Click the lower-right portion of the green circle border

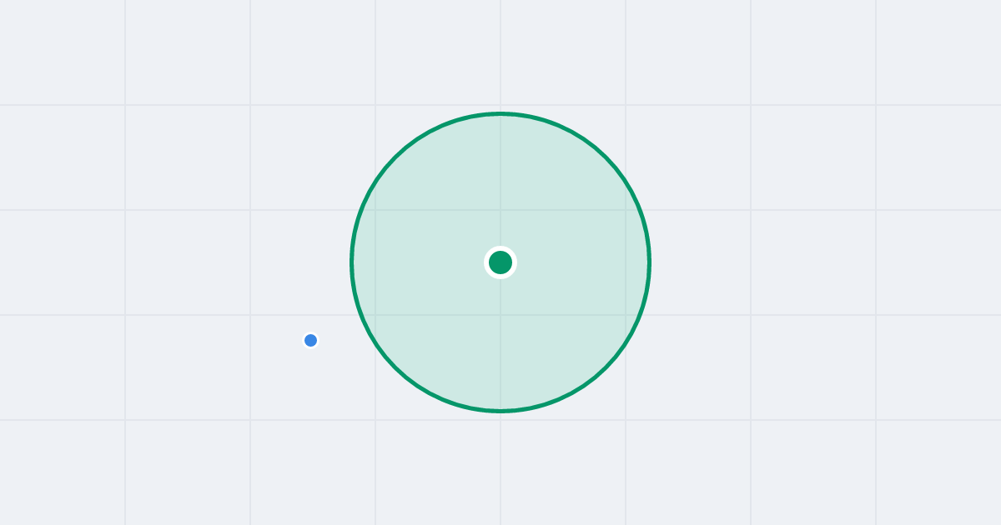click(x=606, y=367)
